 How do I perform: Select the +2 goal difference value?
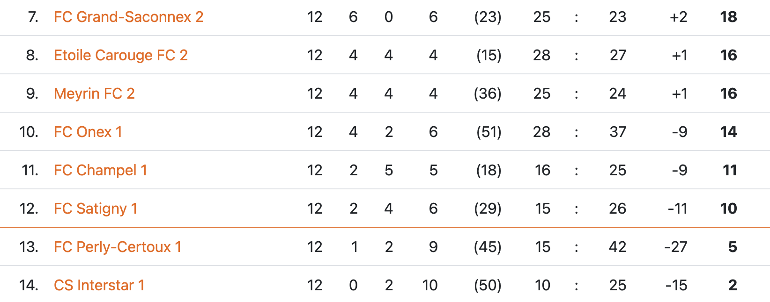(679, 17)
